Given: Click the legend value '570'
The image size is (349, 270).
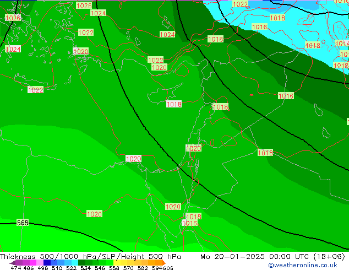Looking at the screenshot, I should (x=128, y=268).
